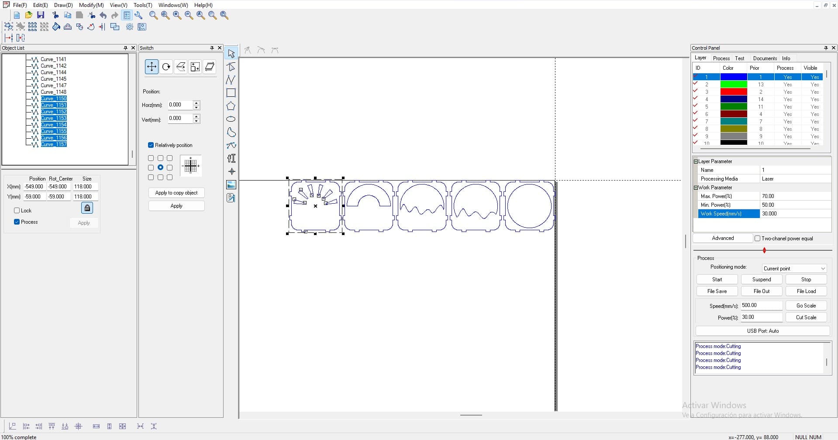Increase the Vert(mm) value with up arrow

click(197, 116)
